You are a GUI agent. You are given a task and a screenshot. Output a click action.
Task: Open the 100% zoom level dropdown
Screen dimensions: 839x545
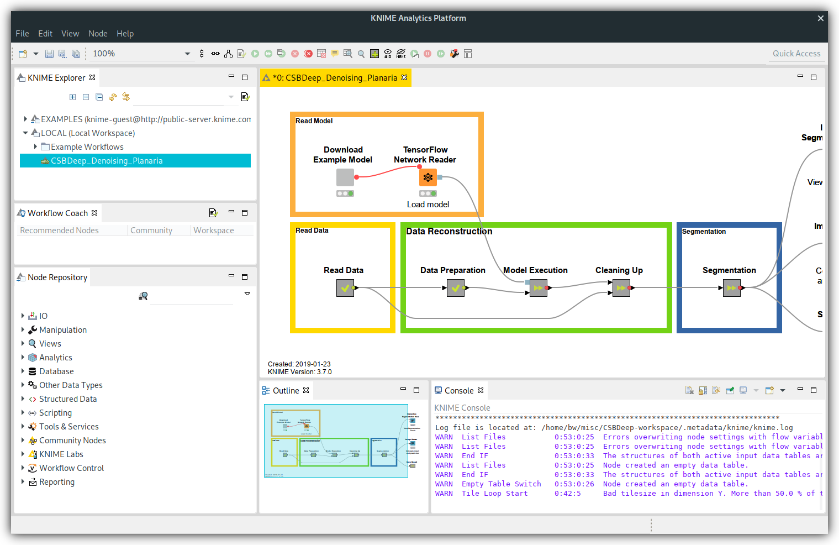point(187,54)
